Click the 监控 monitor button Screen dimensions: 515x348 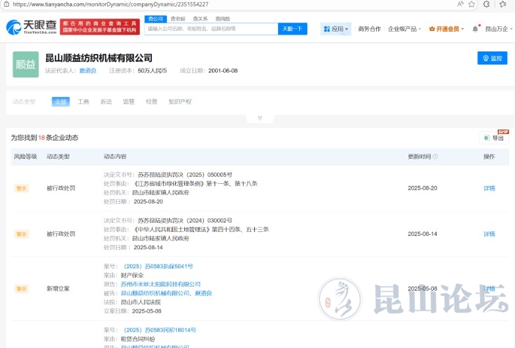point(492,58)
